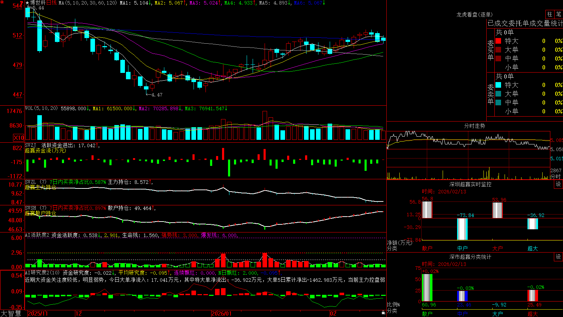Click the red 特大 buy-order color swatch
The image size is (563, 317).
click(x=498, y=41)
